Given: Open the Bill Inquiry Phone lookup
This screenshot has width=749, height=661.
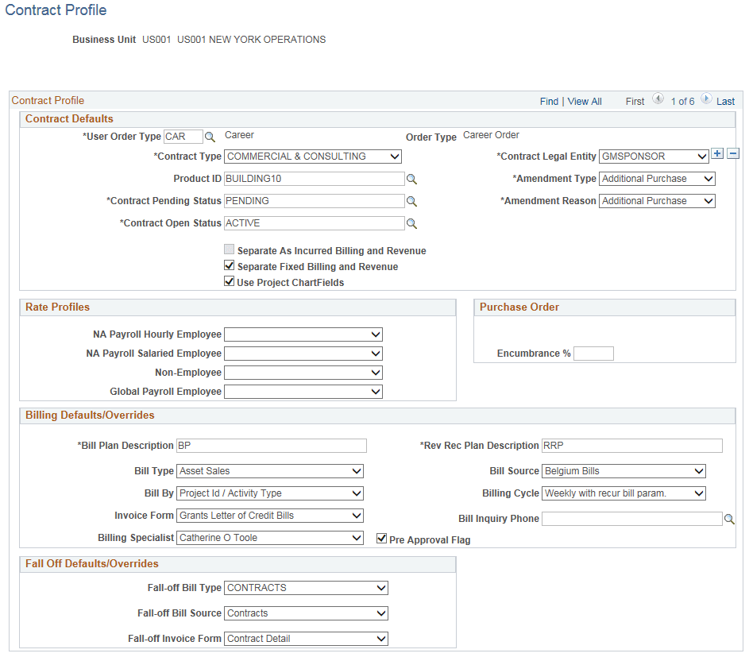Looking at the screenshot, I should point(729,518).
